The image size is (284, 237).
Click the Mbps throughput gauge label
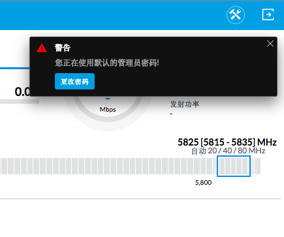[x=108, y=110]
